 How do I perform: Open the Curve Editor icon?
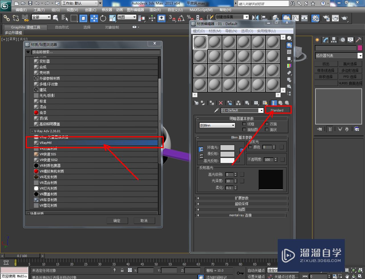[x=295, y=18]
